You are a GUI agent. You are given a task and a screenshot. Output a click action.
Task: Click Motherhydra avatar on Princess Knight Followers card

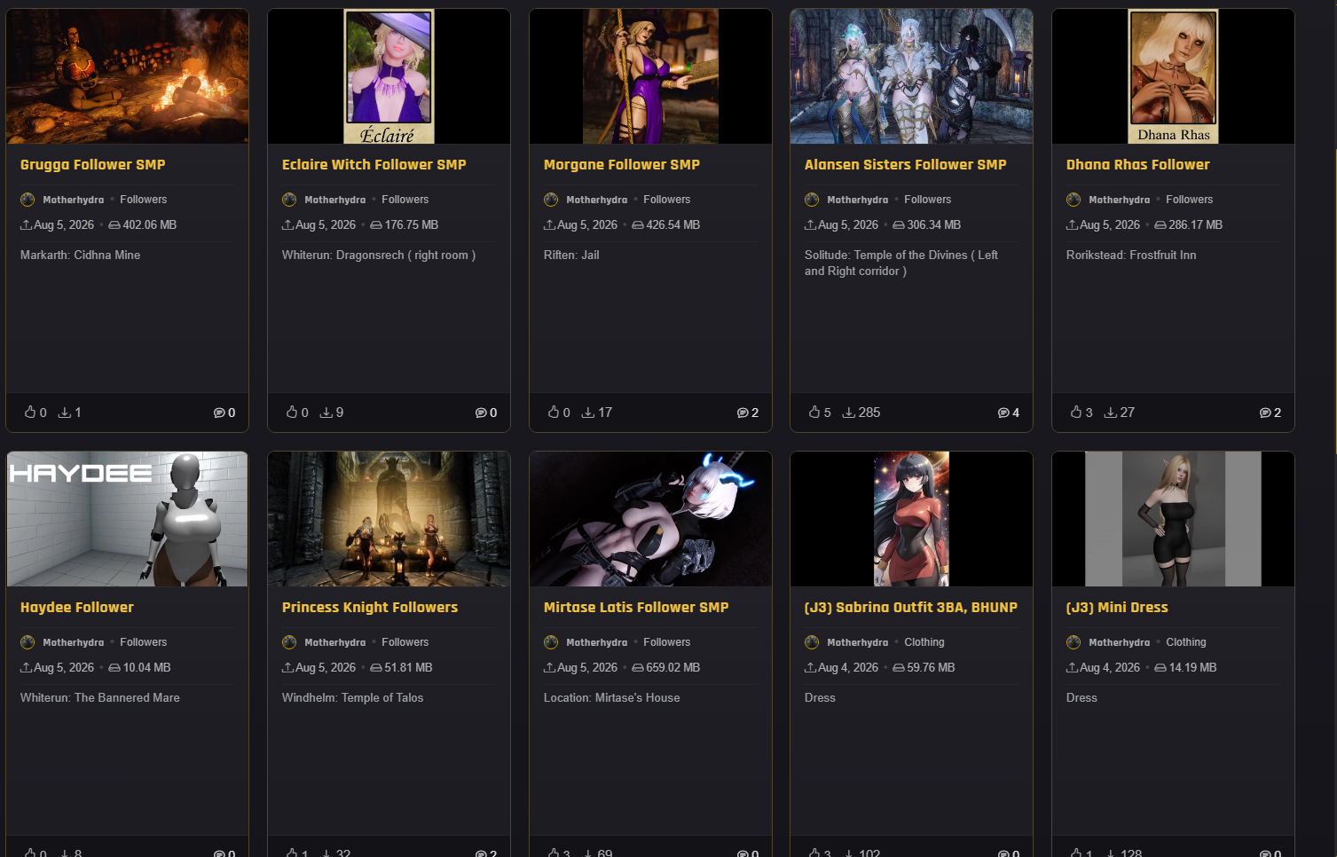289,642
